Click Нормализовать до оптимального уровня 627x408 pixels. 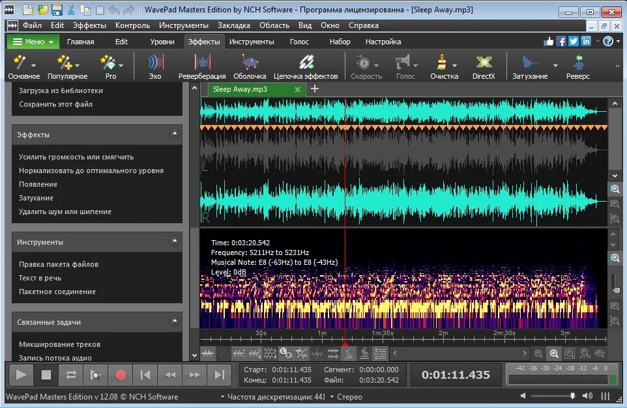[x=91, y=170]
